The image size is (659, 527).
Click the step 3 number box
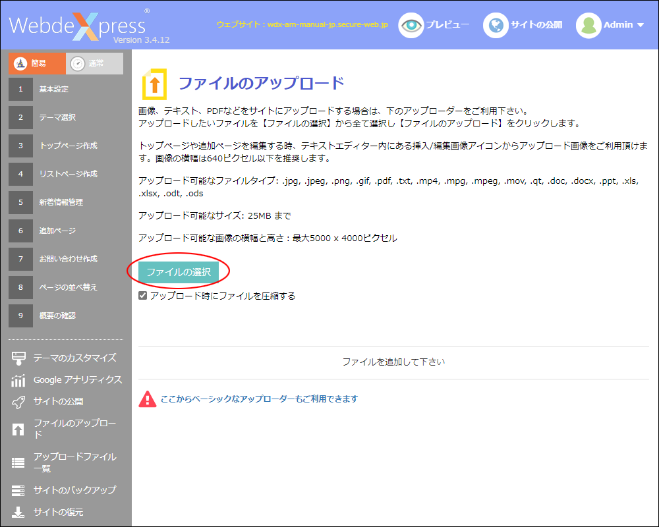click(x=20, y=146)
